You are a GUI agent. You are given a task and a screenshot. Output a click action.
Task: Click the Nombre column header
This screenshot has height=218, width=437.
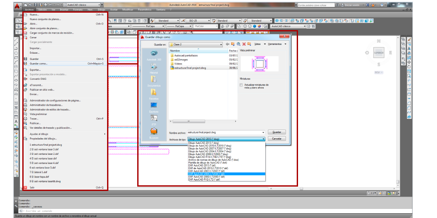tap(198, 51)
